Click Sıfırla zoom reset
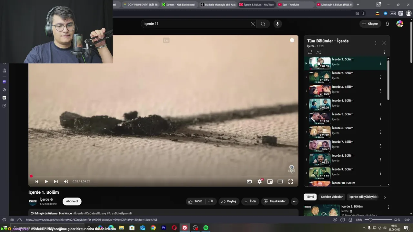This screenshot has width=413, height=232. pos(359,220)
